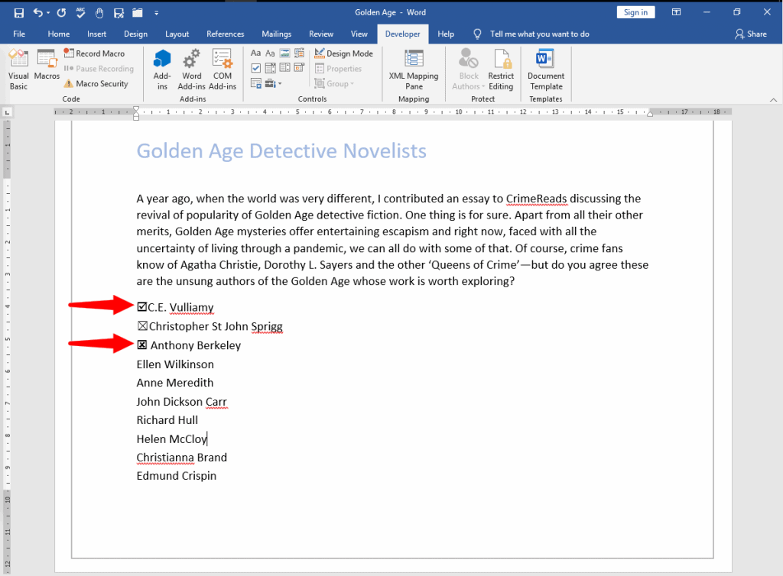Open the Undo history dropdown arrow
The width and height of the screenshot is (783, 576).
[48, 13]
